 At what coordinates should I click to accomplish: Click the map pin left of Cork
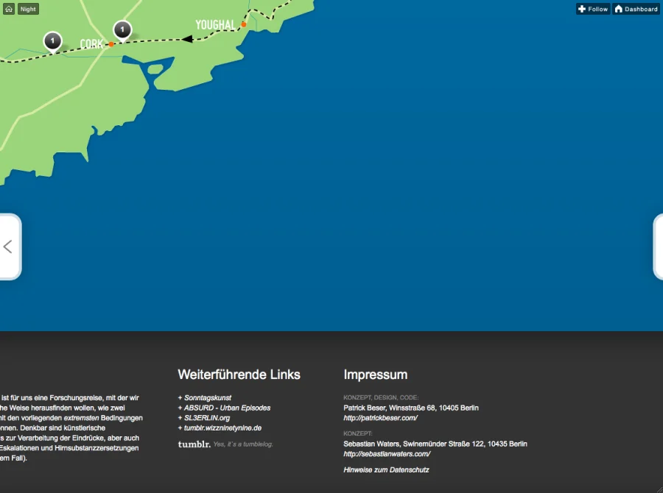pyautogui.click(x=52, y=40)
